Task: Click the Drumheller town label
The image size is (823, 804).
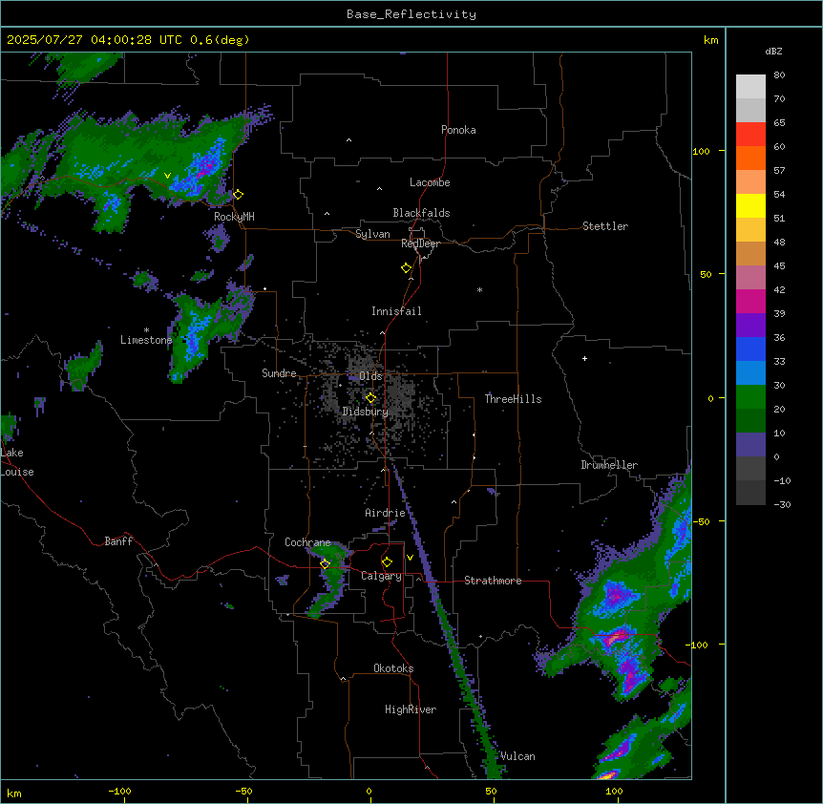Action: 609,465
